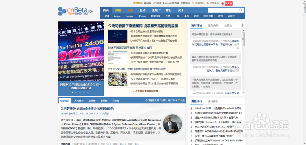Image resolution: width=306 pixels, height=145 pixels.
Task: Open slideshow caption 阿里双11单日最终成交912亿
Action: coord(81,86)
